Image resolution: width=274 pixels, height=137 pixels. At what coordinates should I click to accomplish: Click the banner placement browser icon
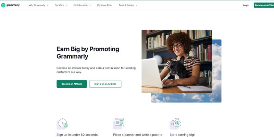[x=119, y=123]
